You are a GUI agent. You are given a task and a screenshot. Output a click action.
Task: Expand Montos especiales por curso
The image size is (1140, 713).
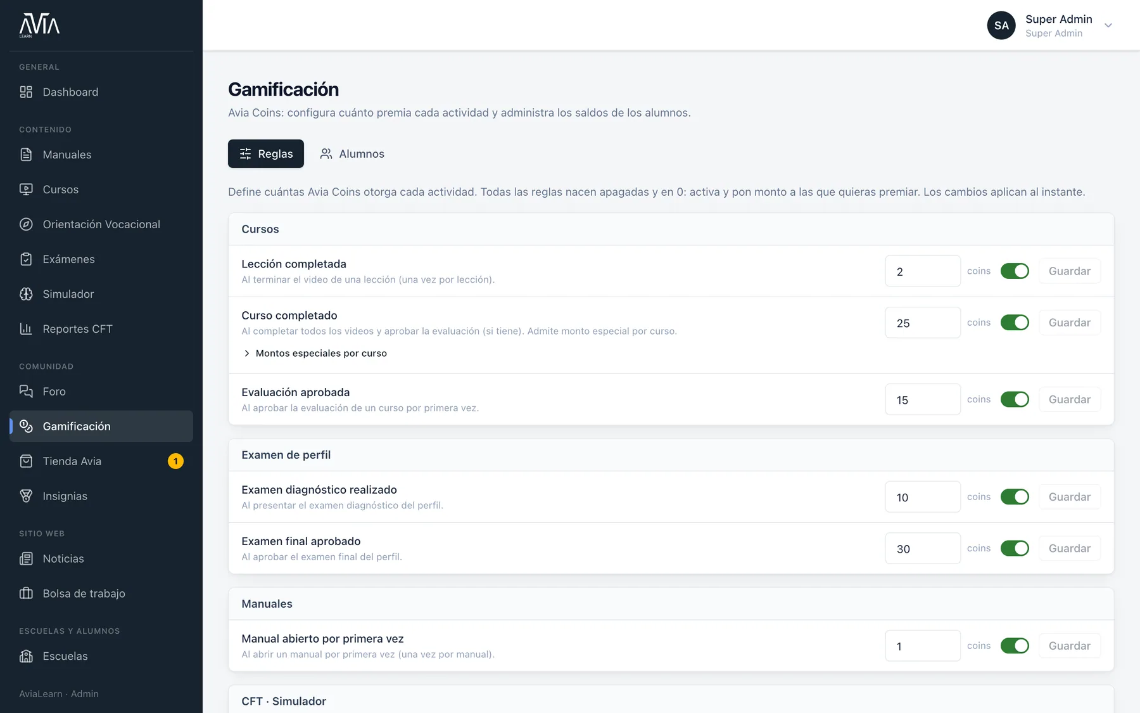315,353
